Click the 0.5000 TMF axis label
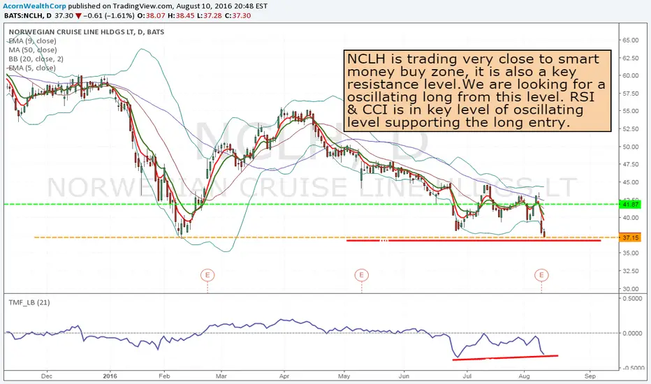651x384 pixels. click(632, 299)
